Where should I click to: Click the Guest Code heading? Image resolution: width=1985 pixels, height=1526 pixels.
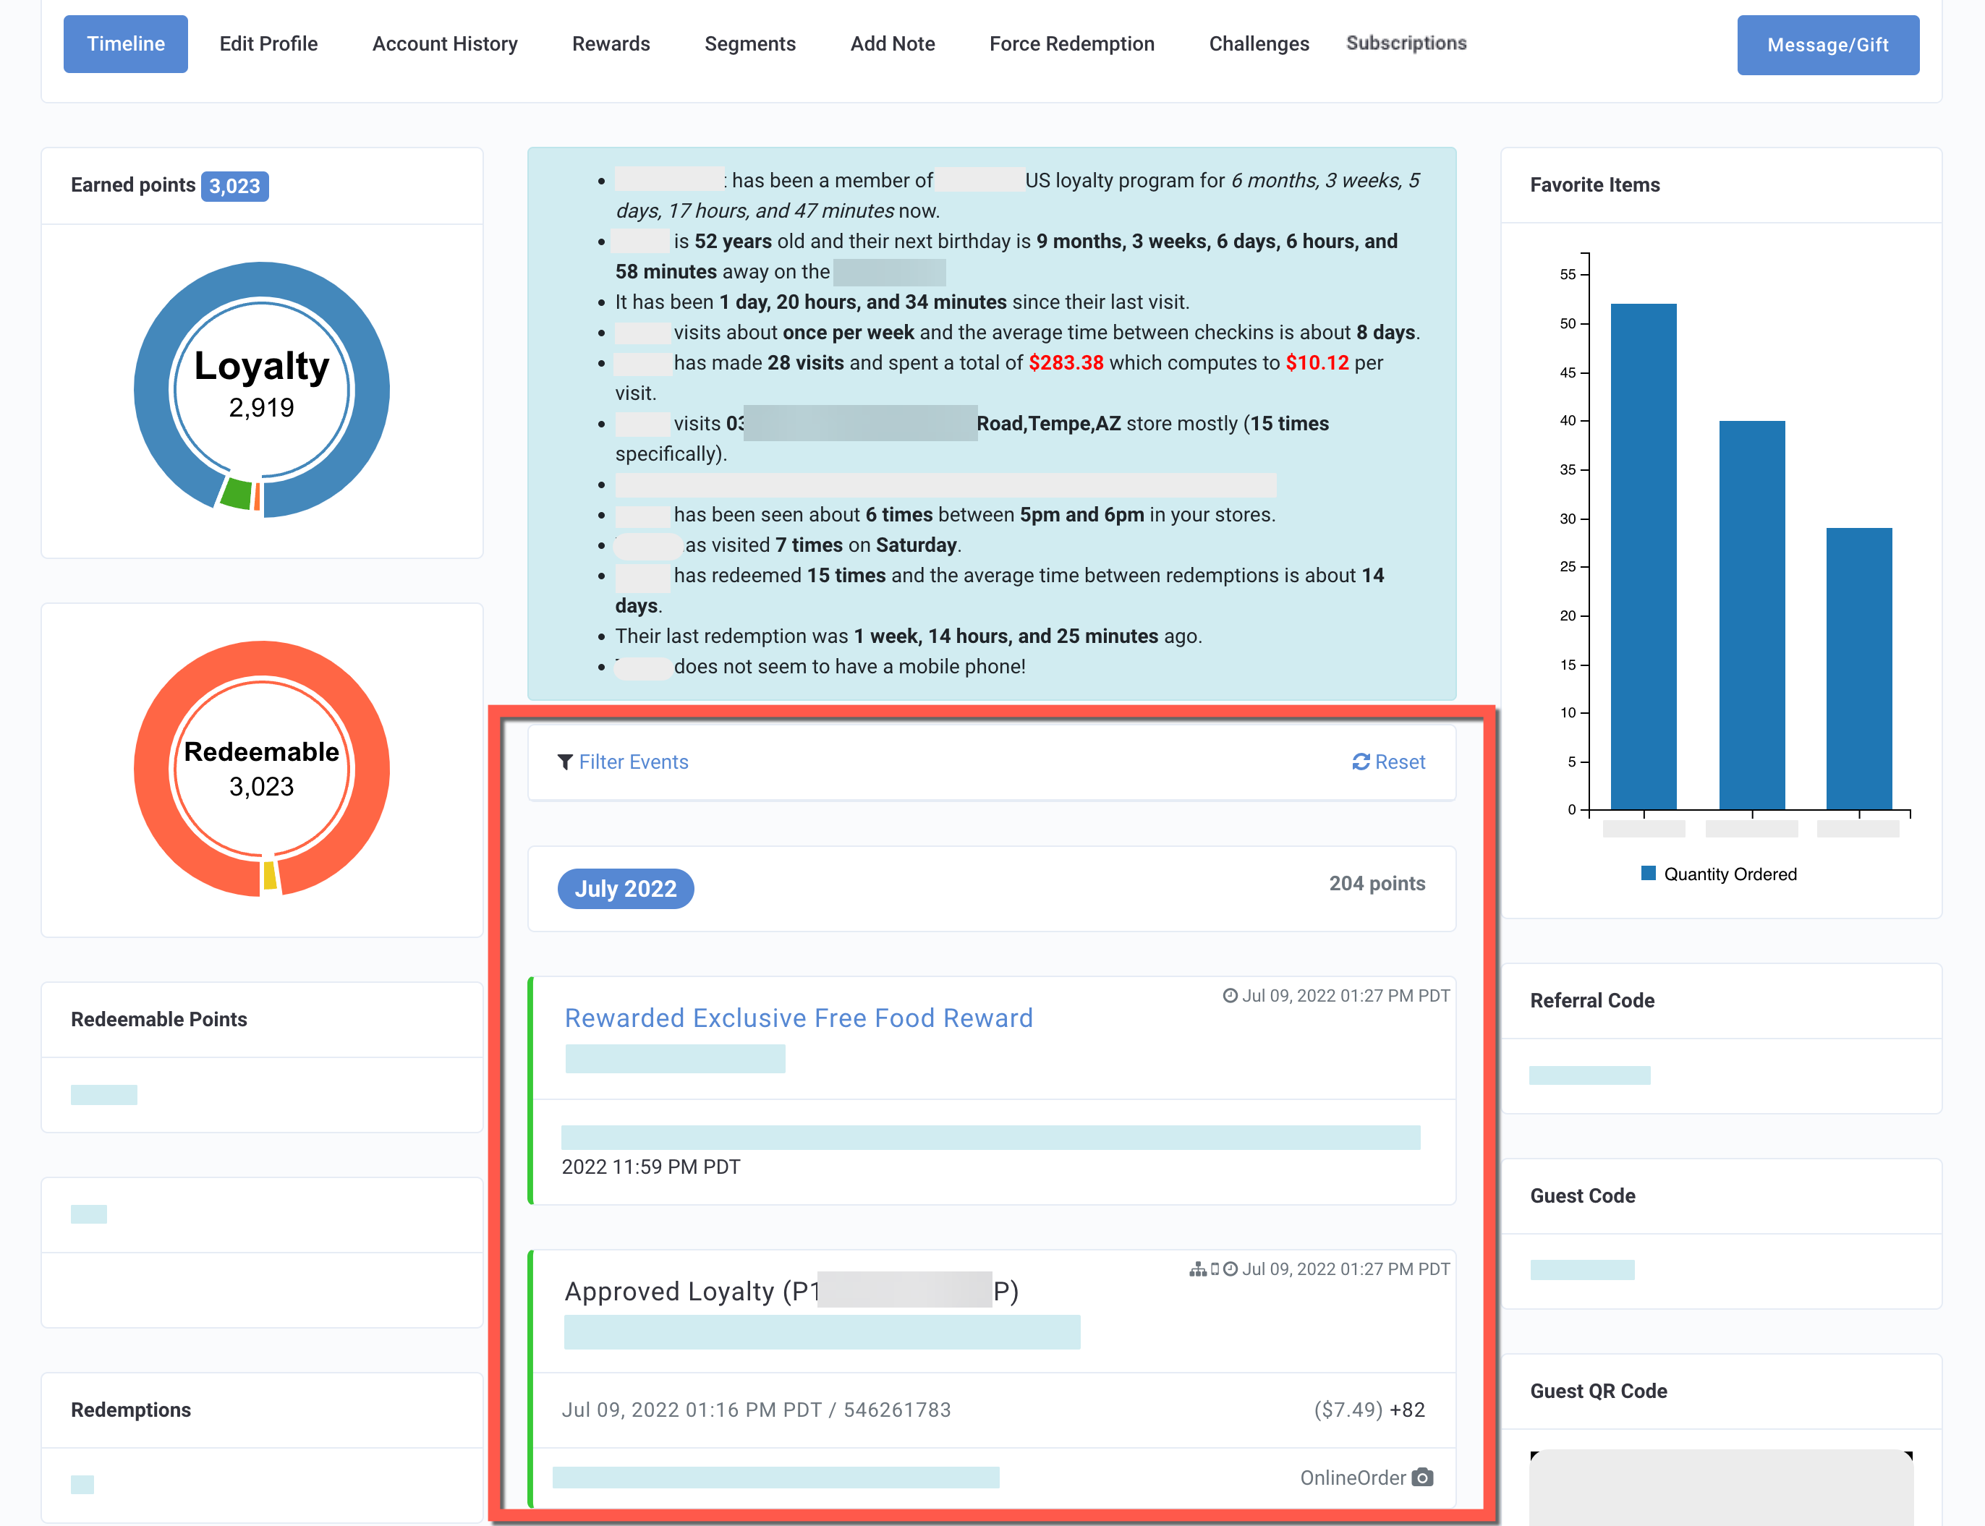(x=1581, y=1196)
